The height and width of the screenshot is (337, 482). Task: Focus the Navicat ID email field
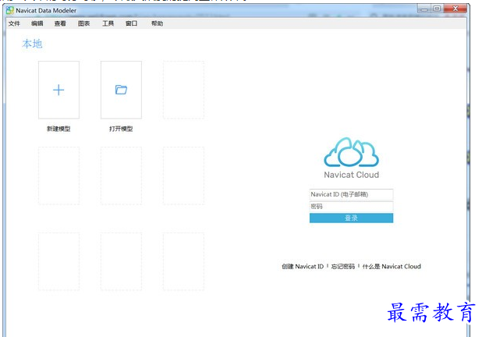(x=351, y=194)
